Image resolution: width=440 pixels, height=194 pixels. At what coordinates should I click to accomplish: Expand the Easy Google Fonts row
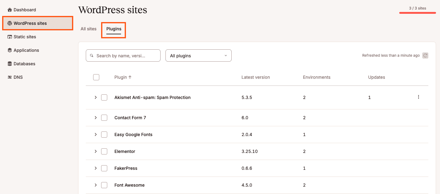[96, 135]
